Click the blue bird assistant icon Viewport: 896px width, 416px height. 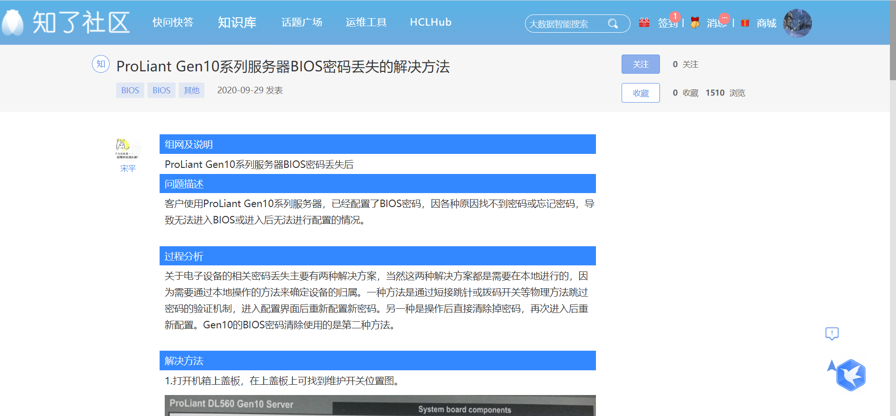click(x=850, y=375)
